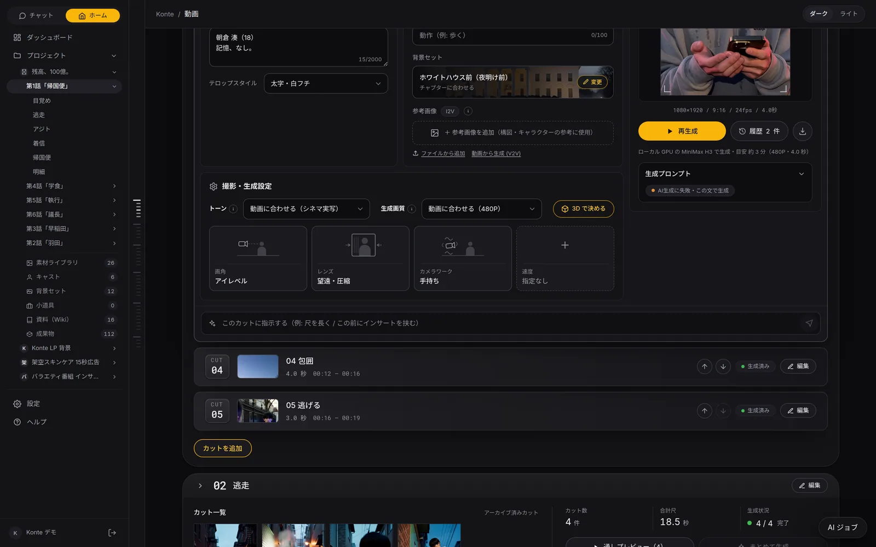The image size is (876, 547).
Task: Switch to ホーム mode
Action: click(x=93, y=16)
